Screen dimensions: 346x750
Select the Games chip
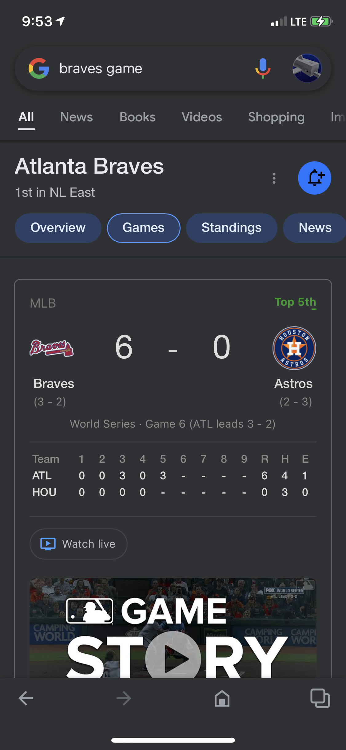[x=144, y=228]
